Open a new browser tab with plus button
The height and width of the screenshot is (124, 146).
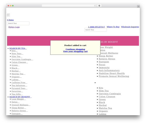pos(138,6)
